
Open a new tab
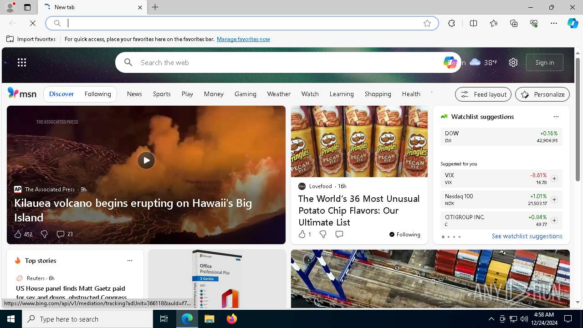coord(155,7)
